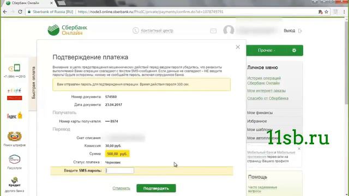Expand Мои финансы menu item
The image size is (349, 196).
(260, 113)
